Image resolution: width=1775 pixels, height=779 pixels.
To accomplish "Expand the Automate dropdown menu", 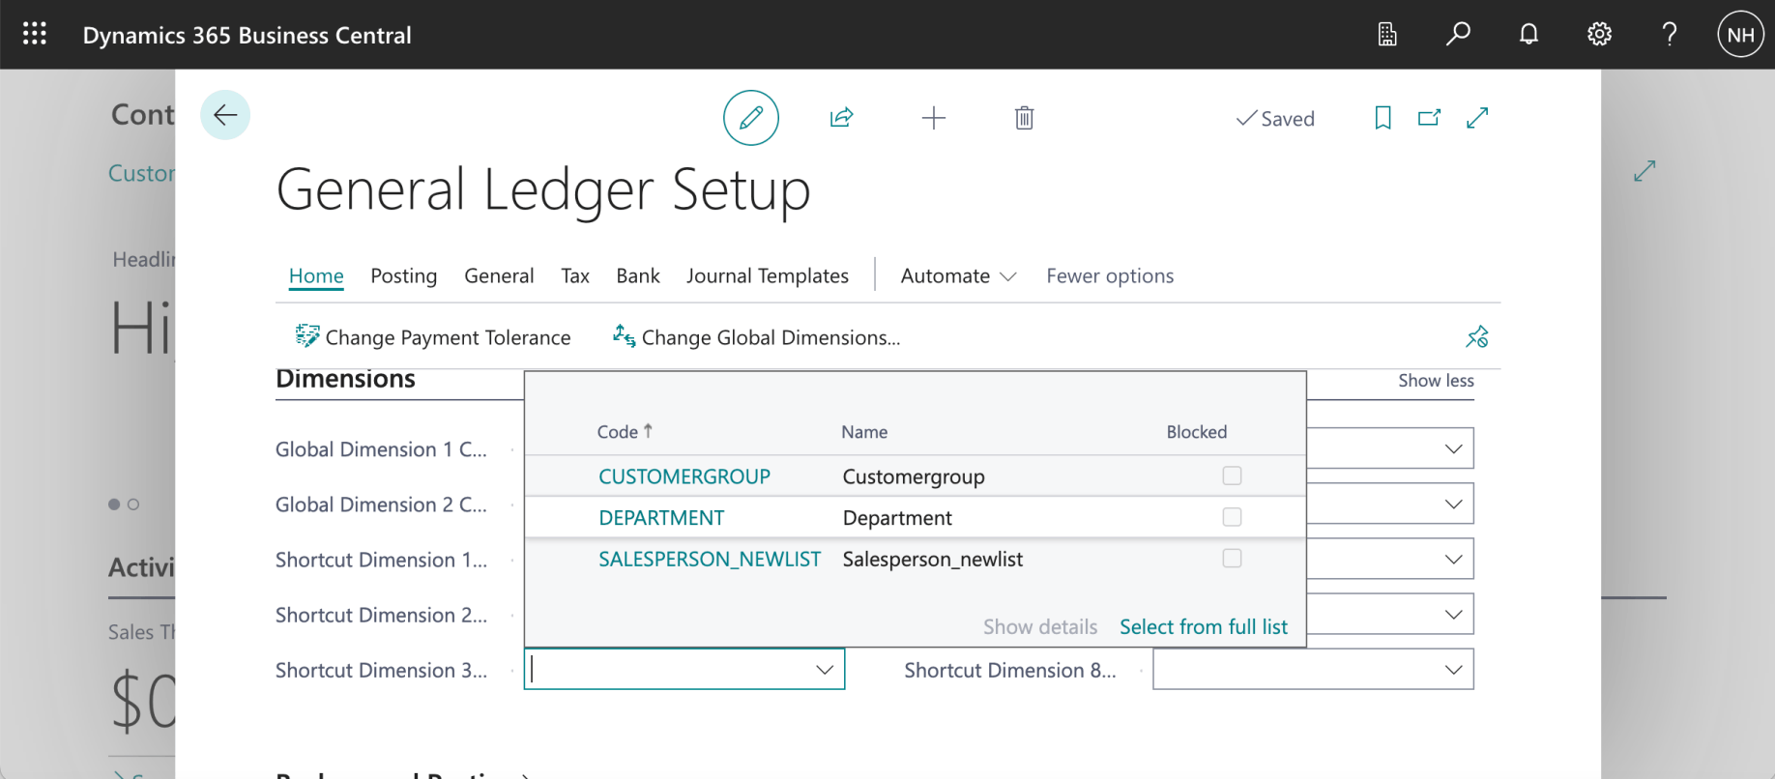I will click(957, 276).
